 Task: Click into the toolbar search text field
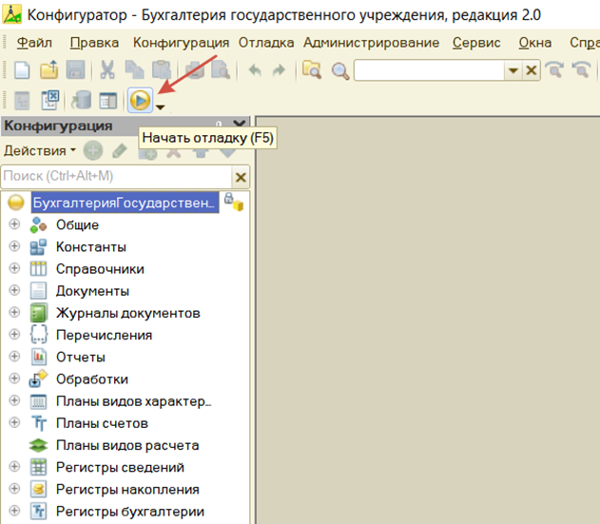[x=430, y=70]
